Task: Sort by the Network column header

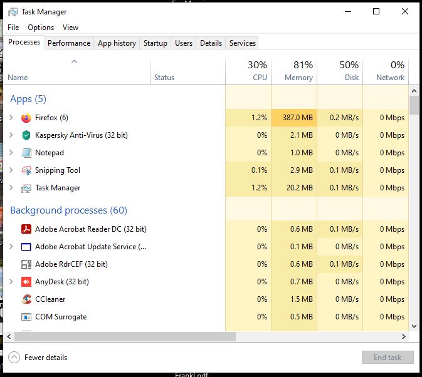Action: (x=386, y=72)
